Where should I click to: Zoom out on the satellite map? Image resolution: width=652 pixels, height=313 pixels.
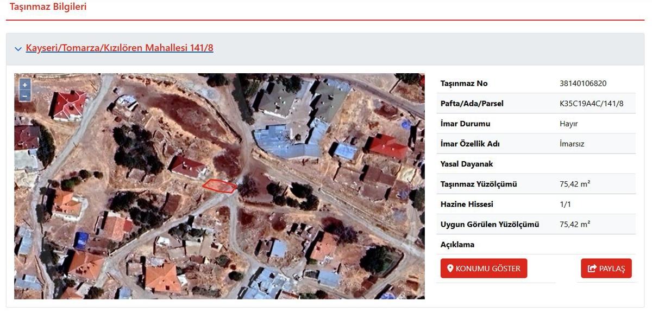[x=24, y=96]
